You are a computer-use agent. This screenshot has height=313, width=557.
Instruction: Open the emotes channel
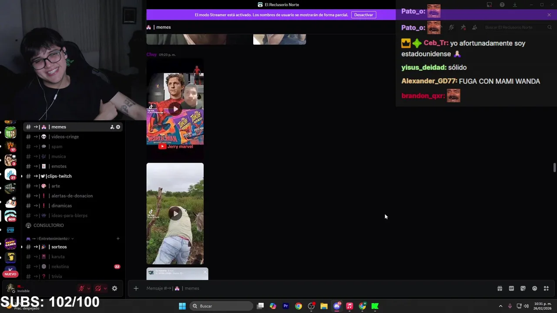click(x=74, y=166)
